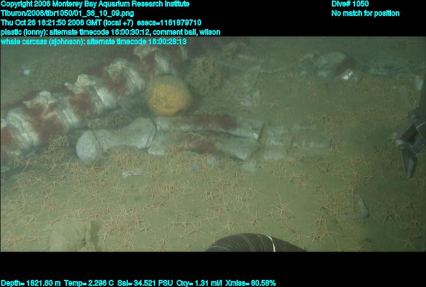
Task: Click the 'whale carcass (sjohnson)' annotation line
Action: (93, 42)
